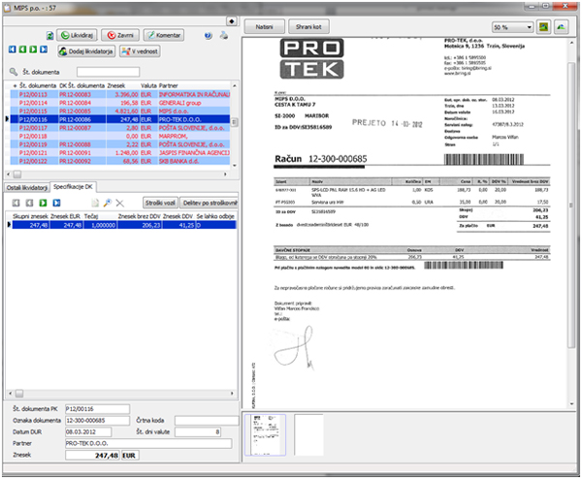This screenshot has width=582, height=479.
Task: Click the Št. dokumenta search field
Action: [x=108, y=72]
